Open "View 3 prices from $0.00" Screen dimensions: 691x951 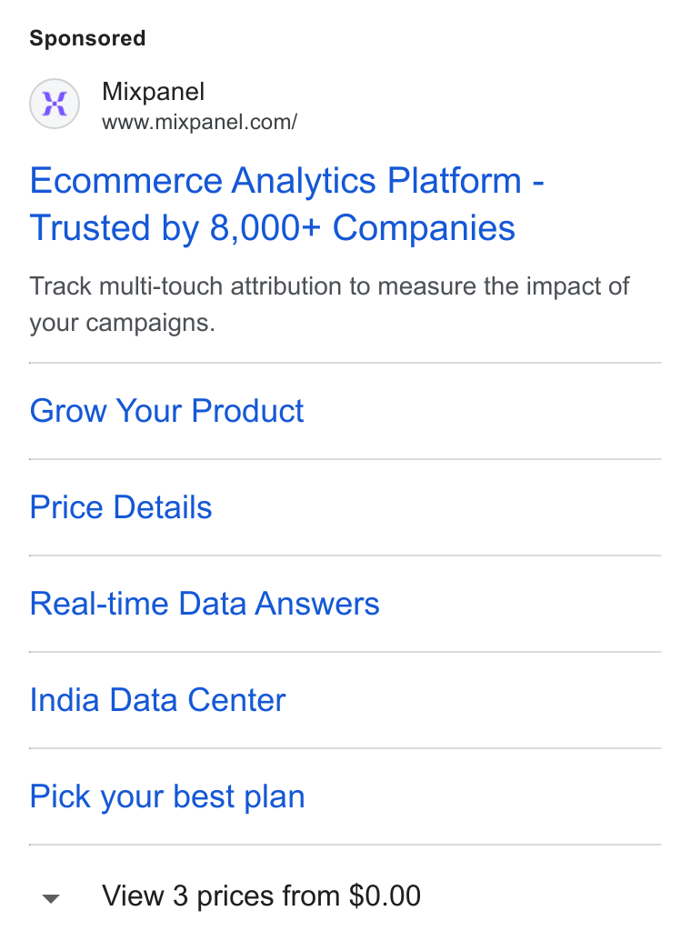(261, 896)
